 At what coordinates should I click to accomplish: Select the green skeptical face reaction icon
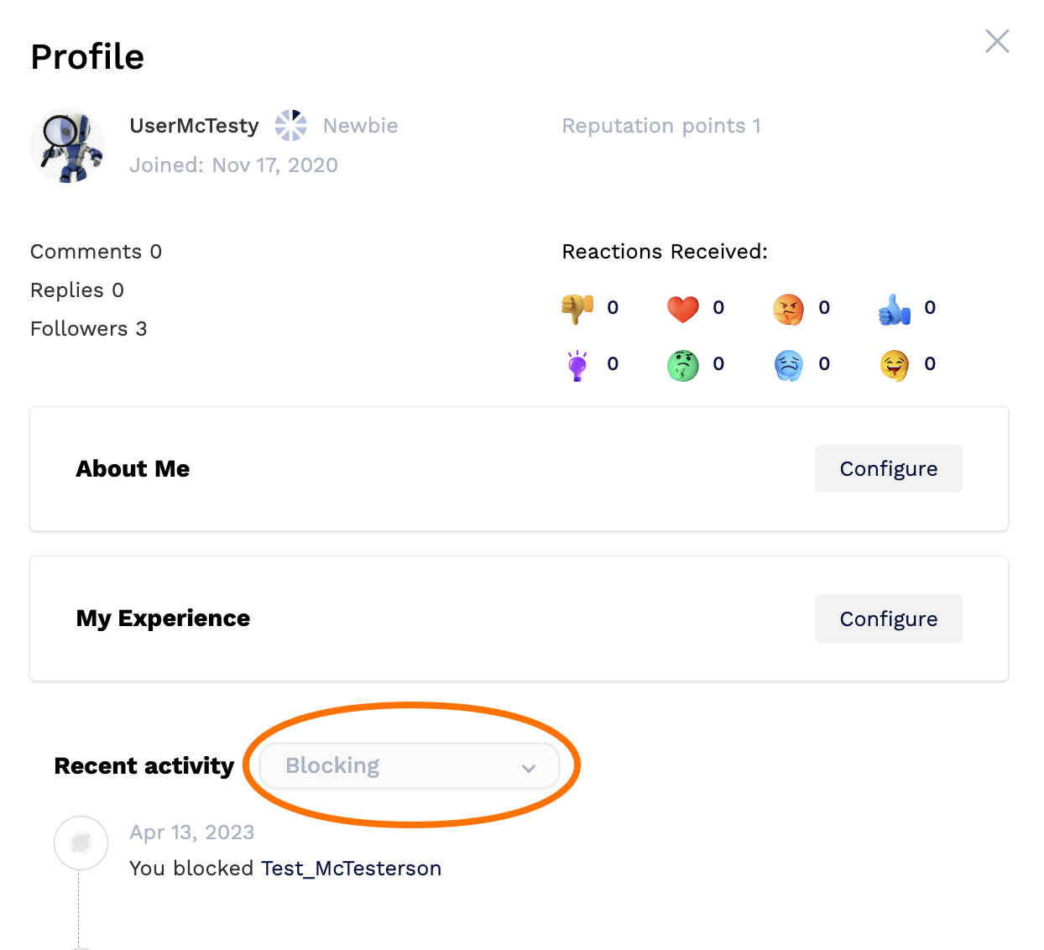tap(682, 364)
